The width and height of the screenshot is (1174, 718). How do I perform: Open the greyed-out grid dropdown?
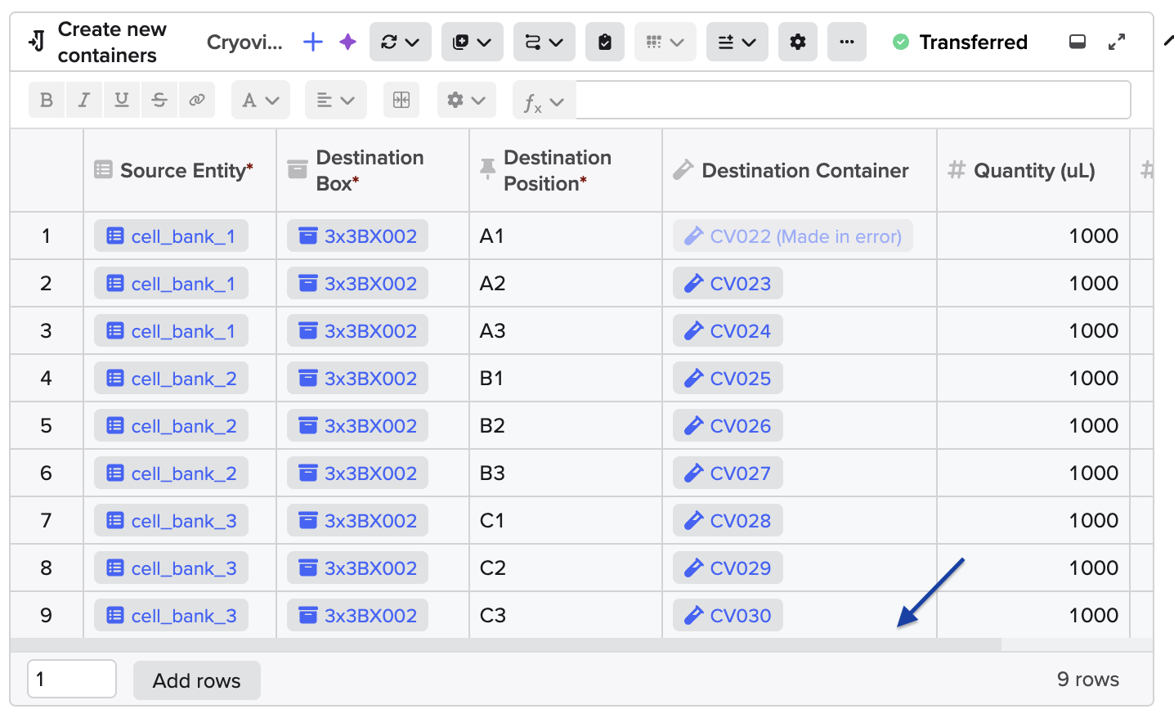pos(665,42)
